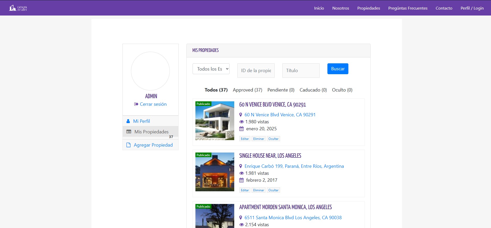Click Cerrar sesión link

point(153,104)
